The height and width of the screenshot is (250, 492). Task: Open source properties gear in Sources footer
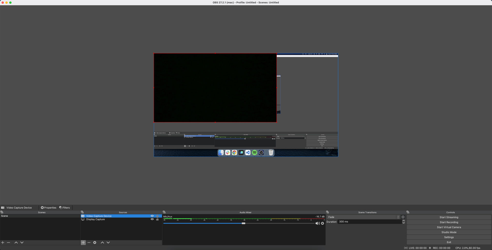(95, 242)
